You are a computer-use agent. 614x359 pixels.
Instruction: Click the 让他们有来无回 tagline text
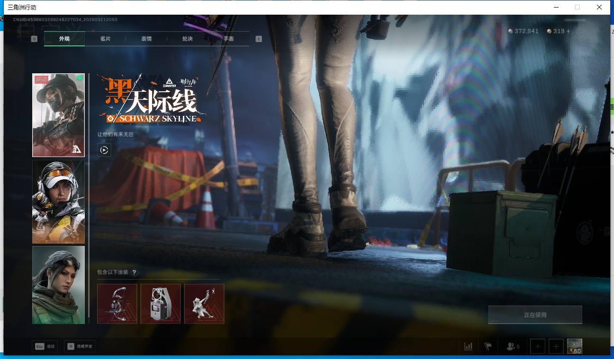tap(116, 134)
